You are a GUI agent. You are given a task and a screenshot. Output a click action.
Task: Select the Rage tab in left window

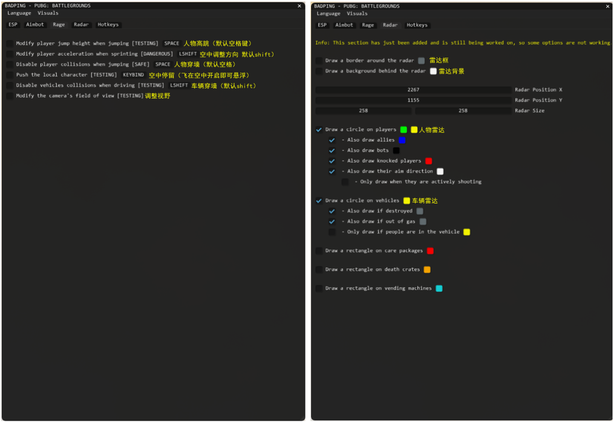59,24
